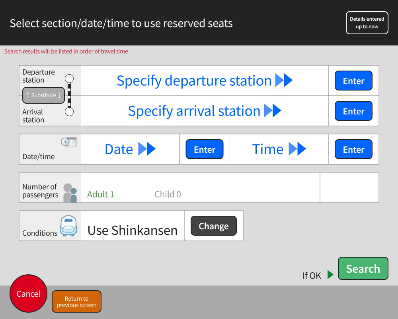Click double arrow beside Specify arrival station
The image size is (398, 319).
[x=273, y=111]
